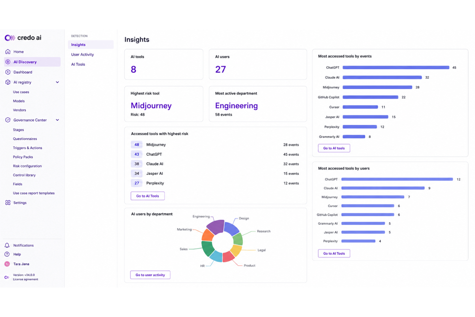Open the Tara Jana profile

(x=21, y=264)
